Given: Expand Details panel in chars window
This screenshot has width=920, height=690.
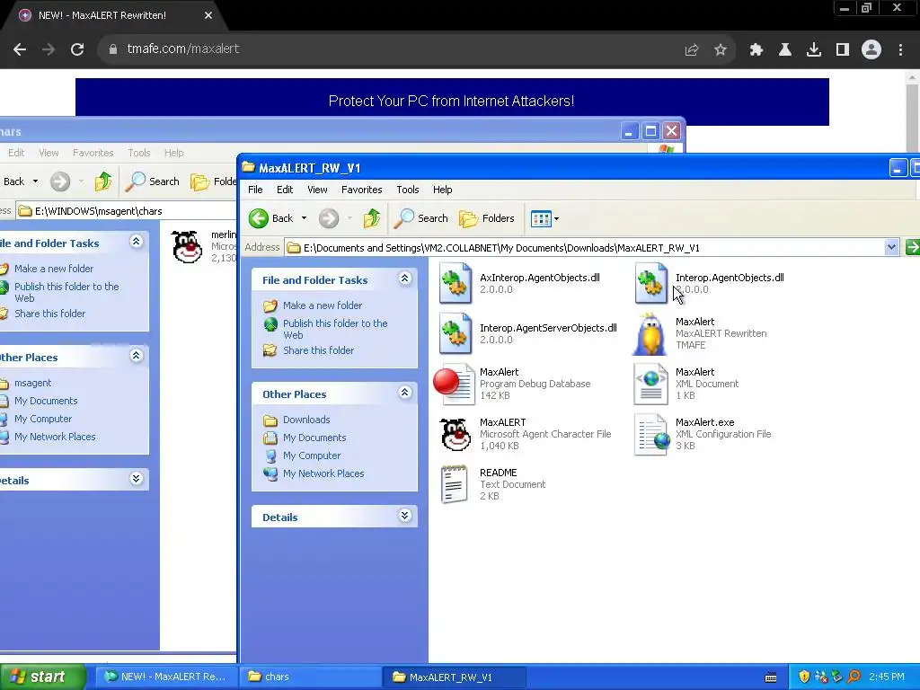Looking at the screenshot, I should (137, 478).
